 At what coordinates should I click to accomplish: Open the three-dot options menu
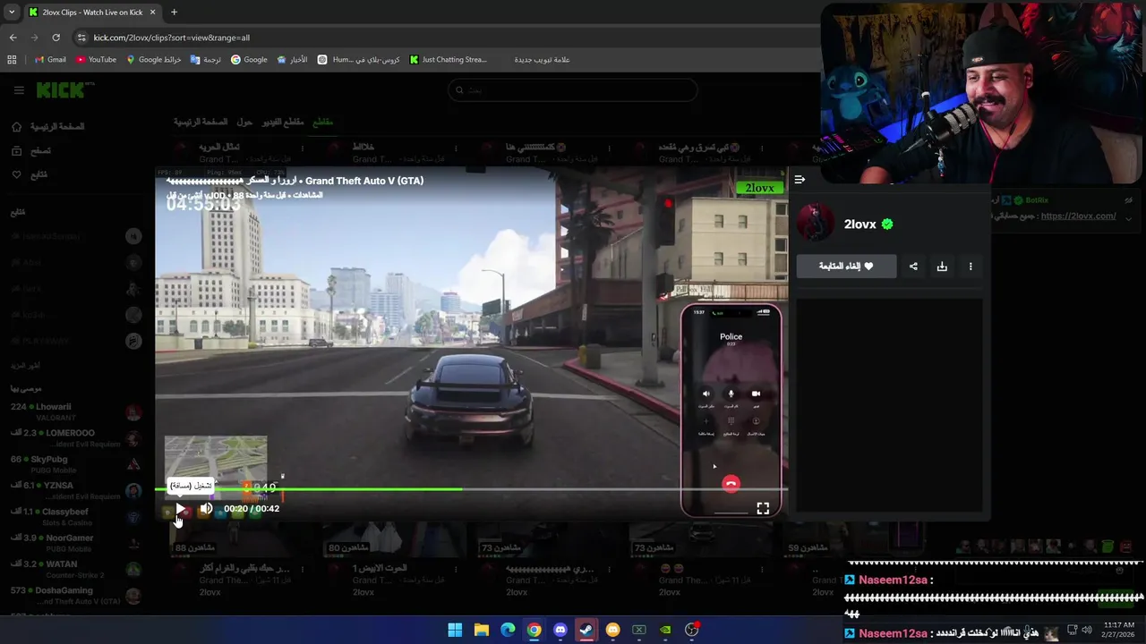(971, 266)
